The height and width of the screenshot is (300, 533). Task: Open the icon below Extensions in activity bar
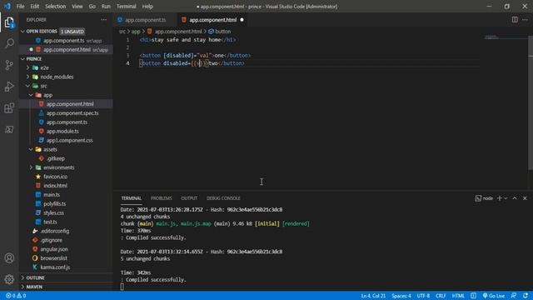click(9, 130)
